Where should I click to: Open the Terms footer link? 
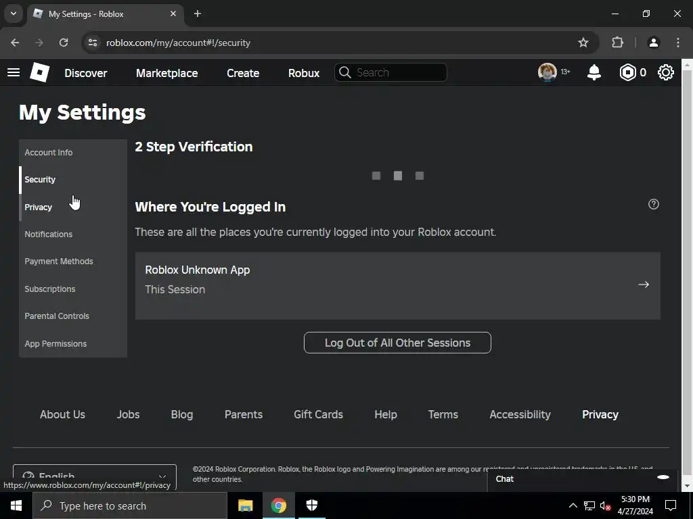tap(443, 414)
